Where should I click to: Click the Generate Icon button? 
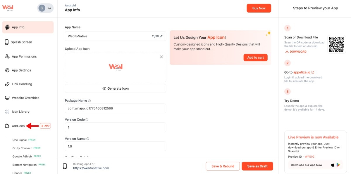[116, 88]
